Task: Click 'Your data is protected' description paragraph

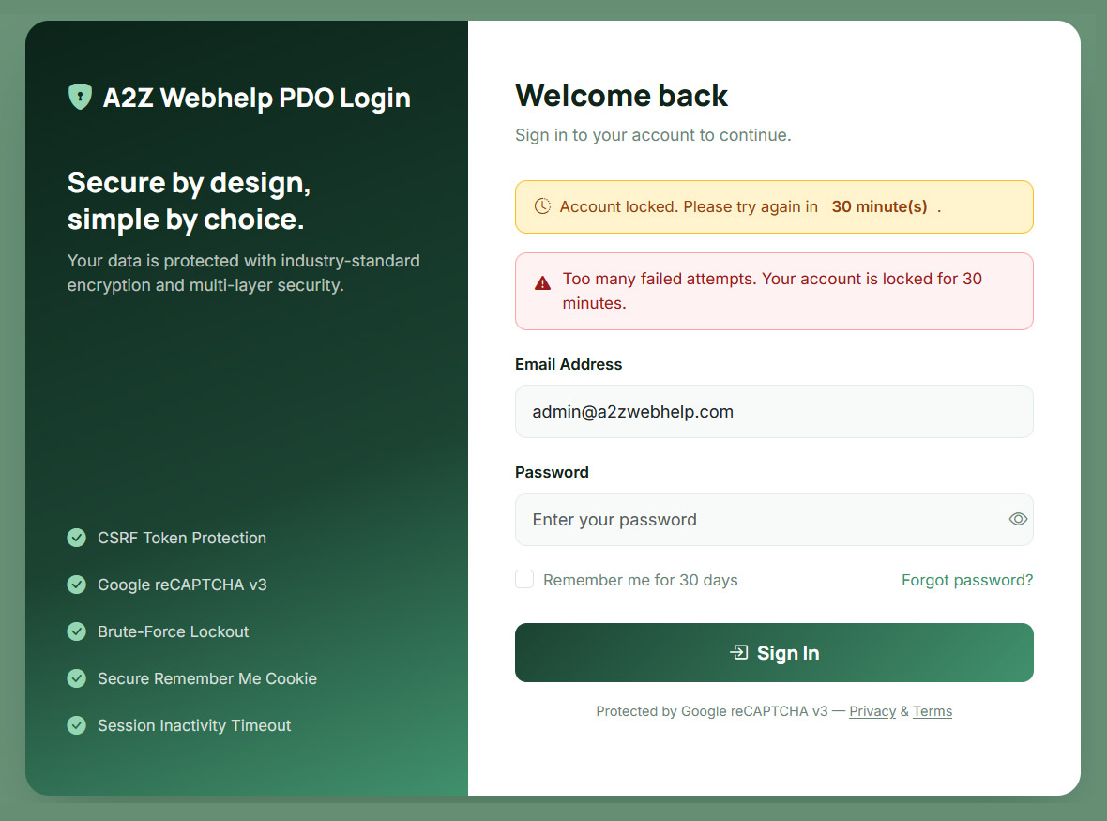Action: pos(244,272)
